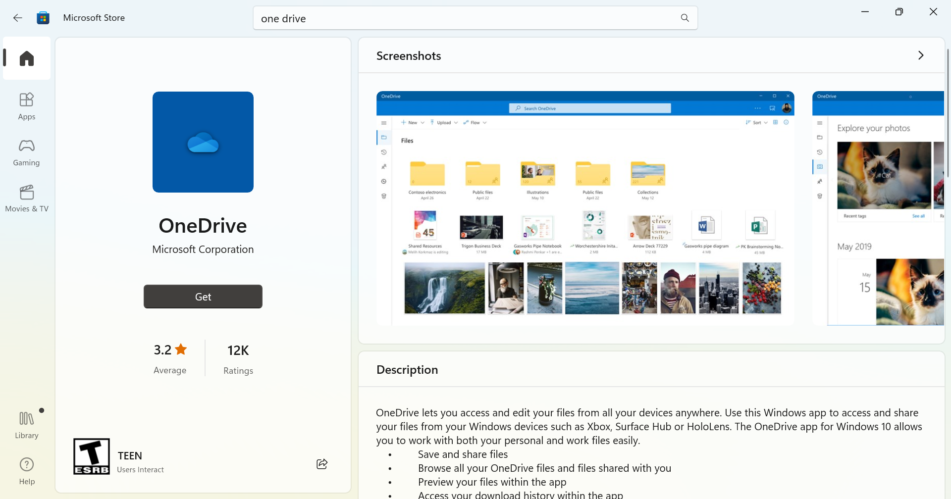Viewport: 951px width, 499px height.
Task: Restore down the Microsoft Store window
Action: coord(899,12)
